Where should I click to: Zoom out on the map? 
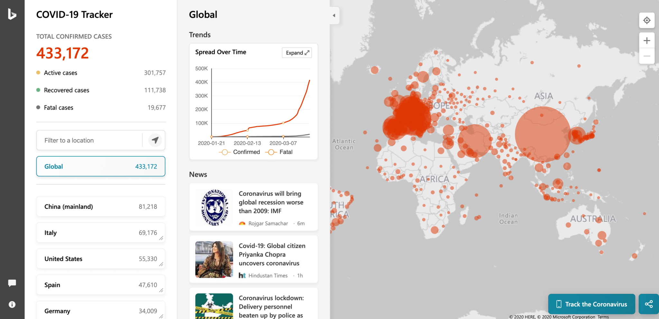(x=646, y=56)
